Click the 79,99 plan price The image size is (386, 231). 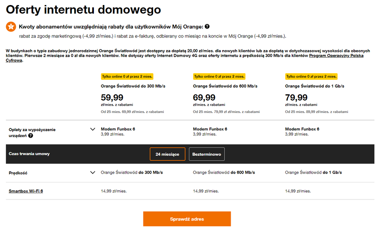point(296,97)
